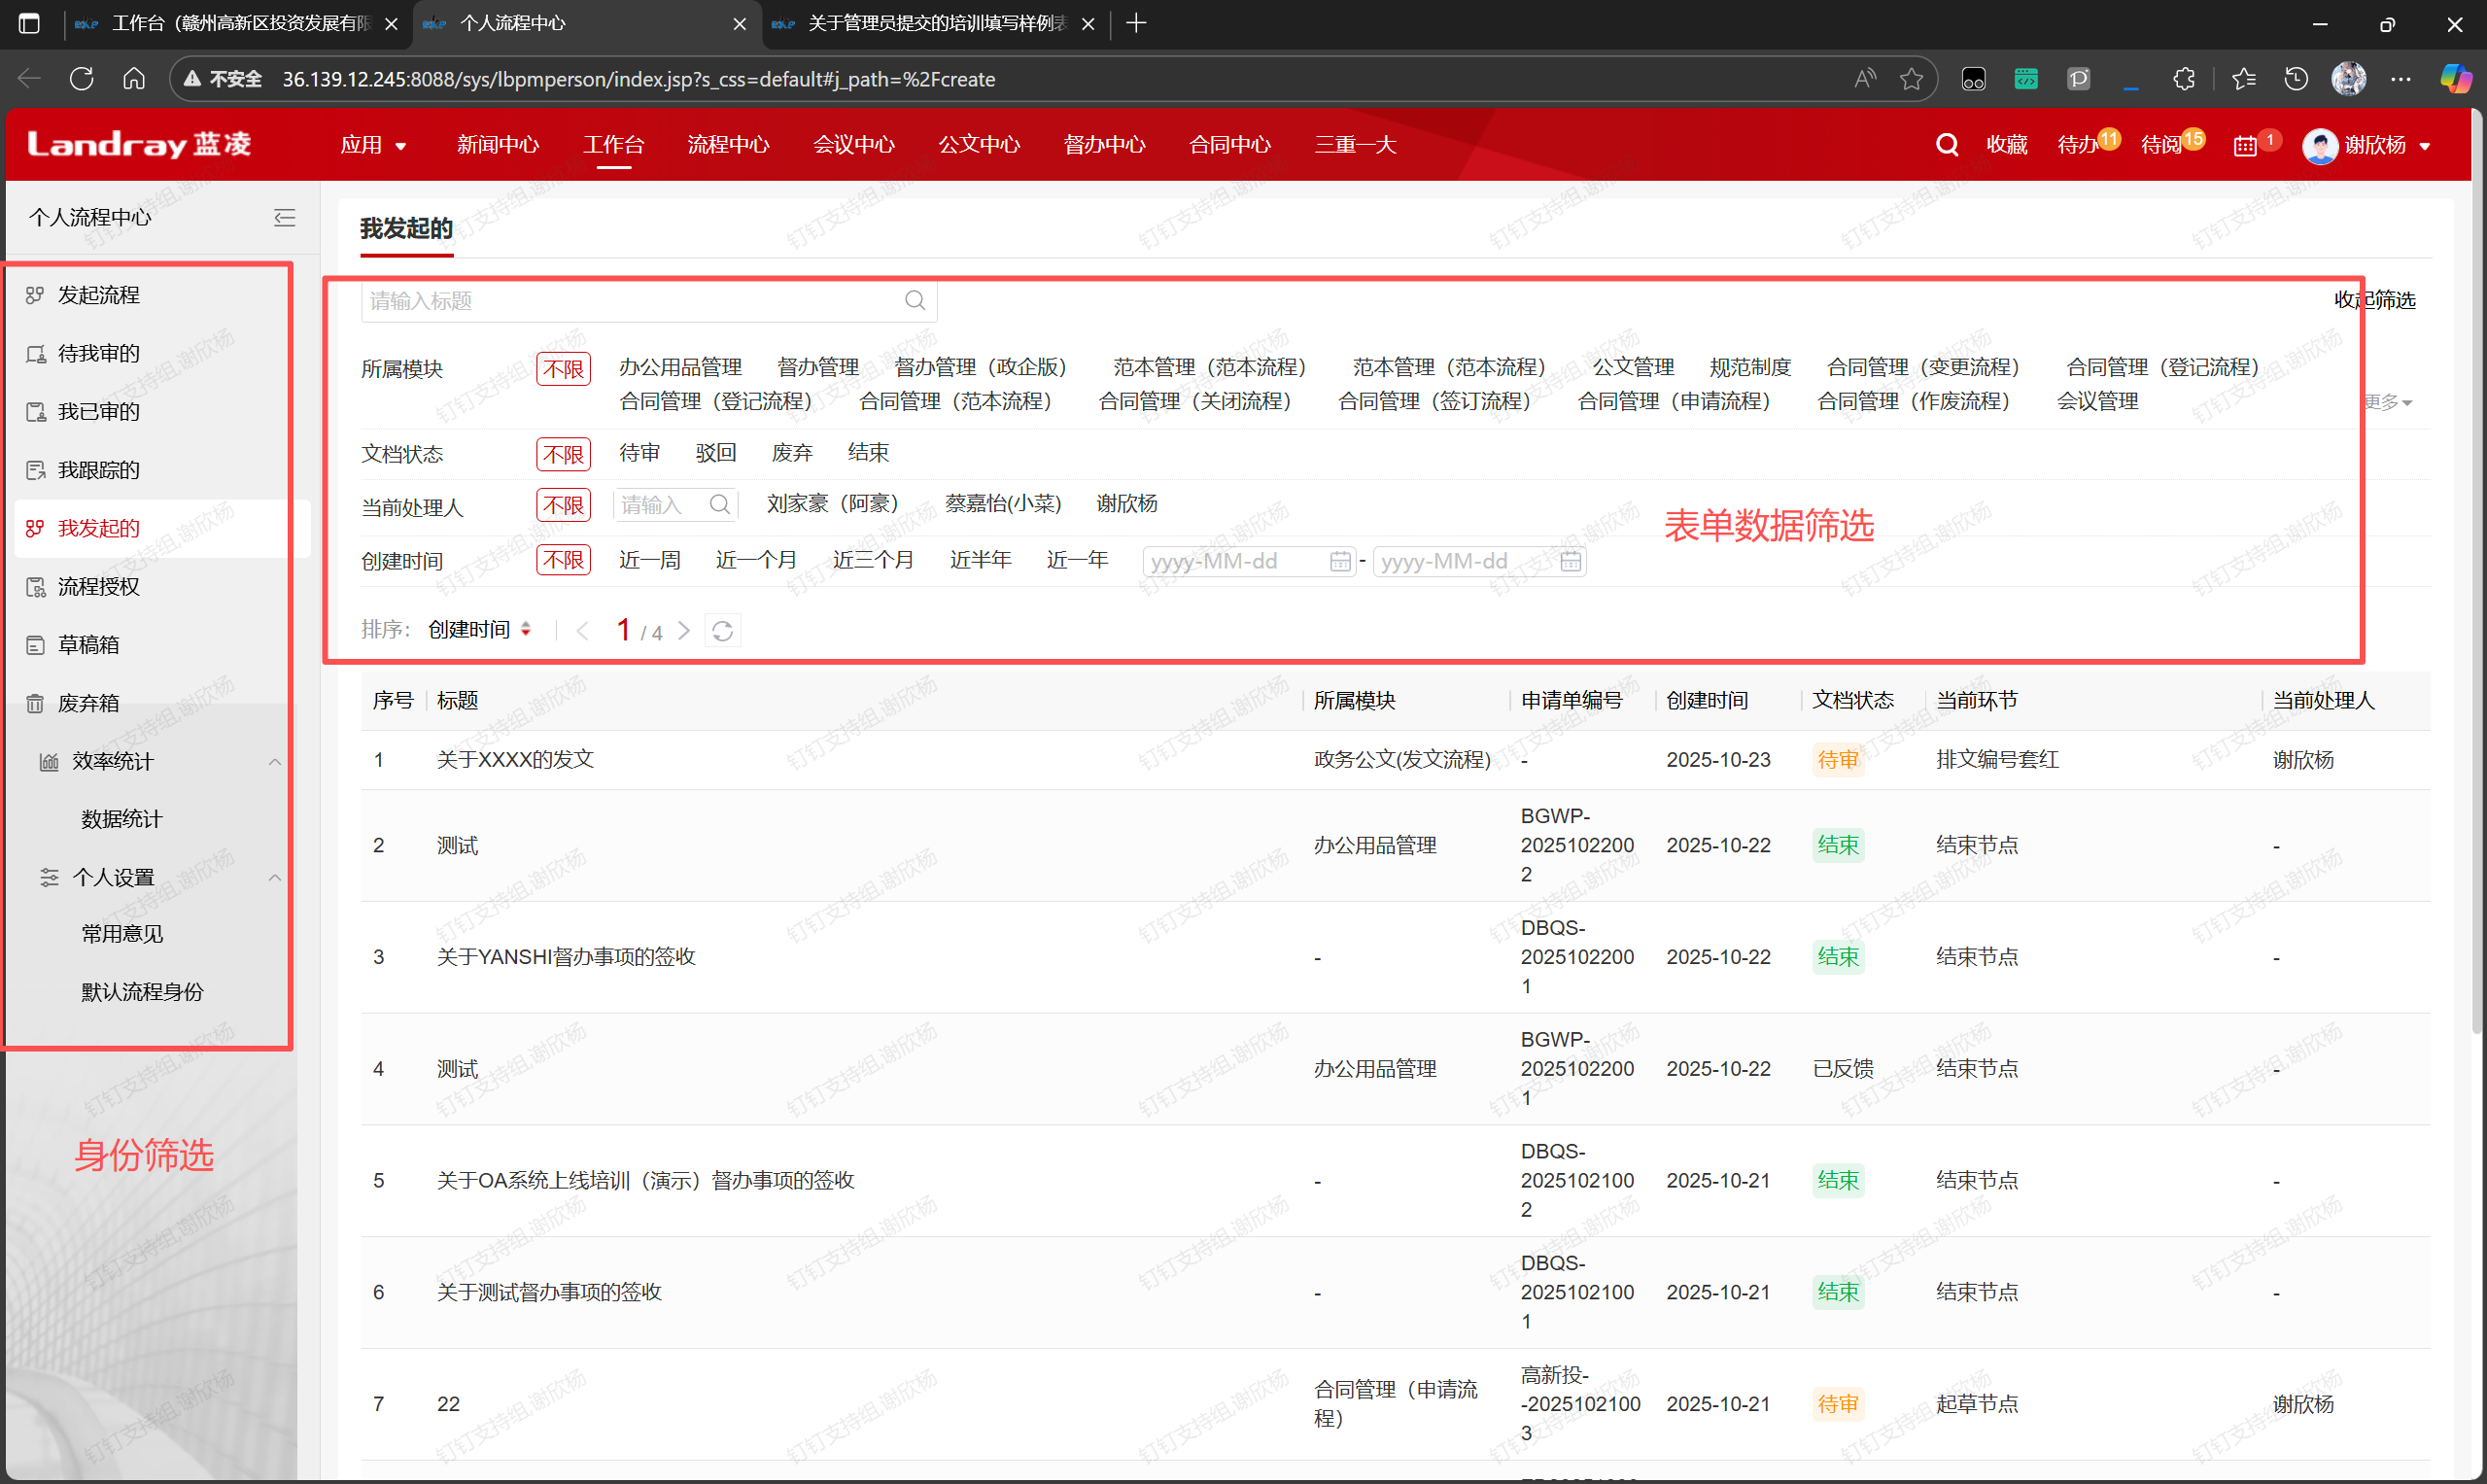Select 待审 document status filter
This screenshot has height=1484, width=2487.
639,453
